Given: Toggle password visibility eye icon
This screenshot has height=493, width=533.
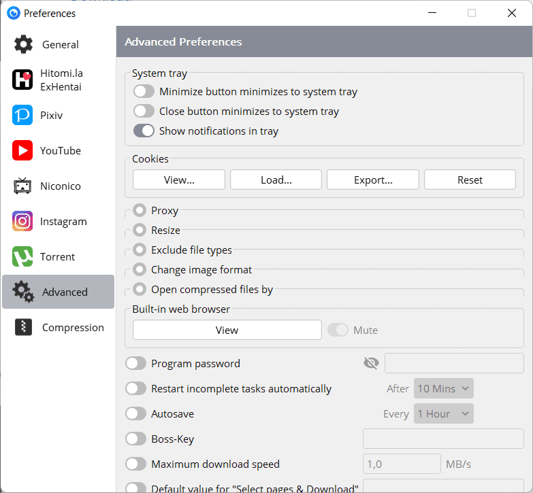Looking at the screenshot, I should (371, 364).
